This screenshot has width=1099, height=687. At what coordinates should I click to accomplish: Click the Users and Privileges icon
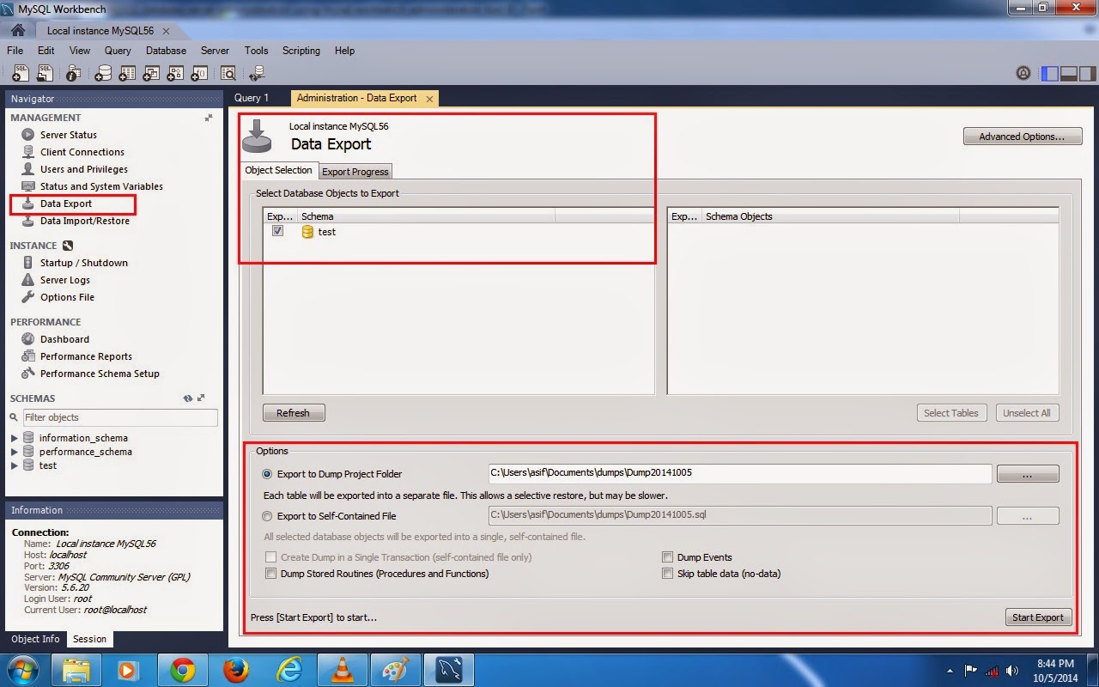coord(28,169)
